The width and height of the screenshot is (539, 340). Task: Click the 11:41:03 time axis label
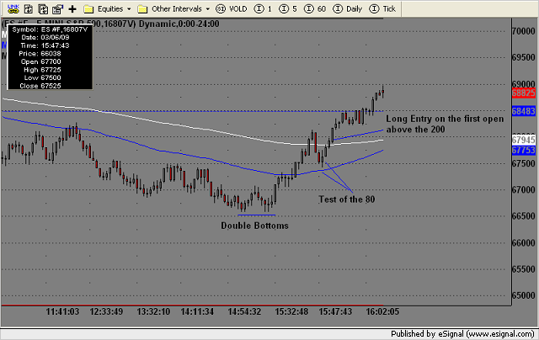pos(62,311)
